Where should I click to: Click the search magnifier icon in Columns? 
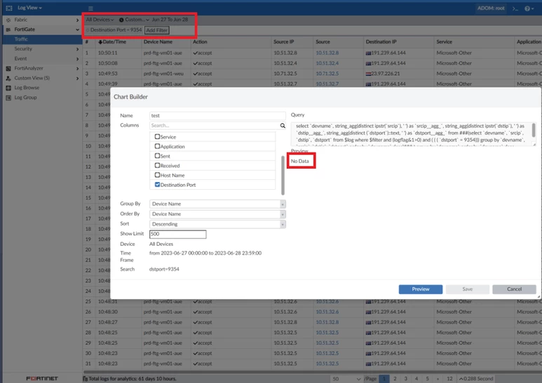tap(283, 125)
